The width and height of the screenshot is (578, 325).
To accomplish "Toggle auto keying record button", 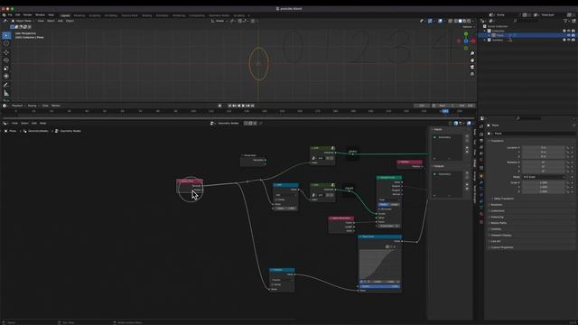I will (220, 106).
